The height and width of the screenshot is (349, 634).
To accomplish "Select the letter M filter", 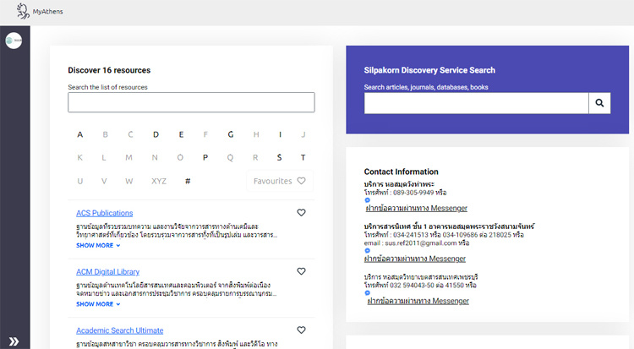I will 128,157.
